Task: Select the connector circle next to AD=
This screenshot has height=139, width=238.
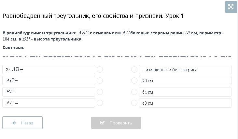Action: (x=100, y=103)
